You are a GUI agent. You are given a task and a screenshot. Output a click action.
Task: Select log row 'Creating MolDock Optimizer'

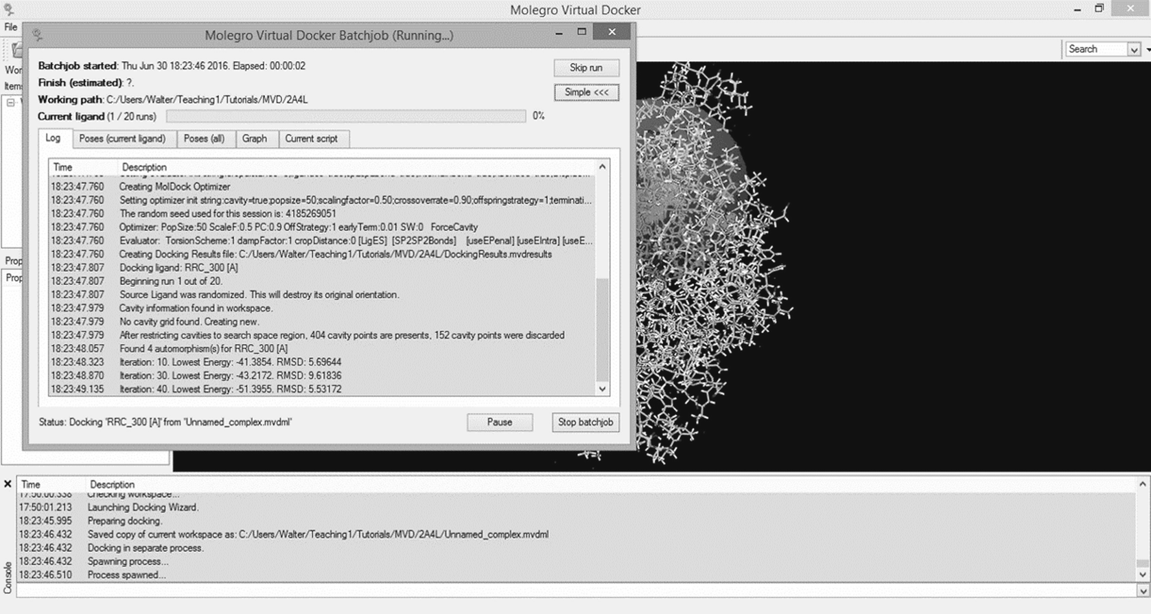pyautogui.click(x=323, y=187)
